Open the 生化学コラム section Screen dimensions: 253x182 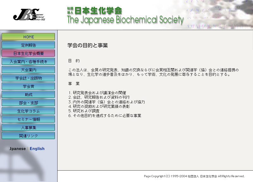(x=28, y=111)
